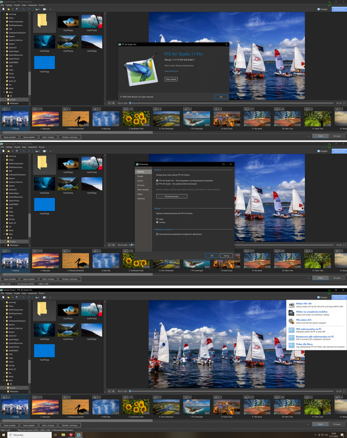The width and height of the screenshot is (347, 438).
Task: Switch to the Projekt tab in Preferences
Action: coord(143,176)
